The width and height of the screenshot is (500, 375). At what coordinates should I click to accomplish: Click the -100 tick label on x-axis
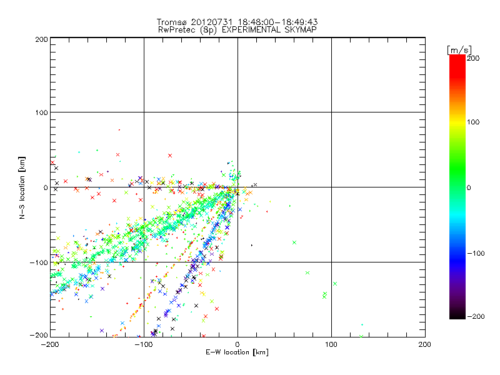(x=144, y=344)
